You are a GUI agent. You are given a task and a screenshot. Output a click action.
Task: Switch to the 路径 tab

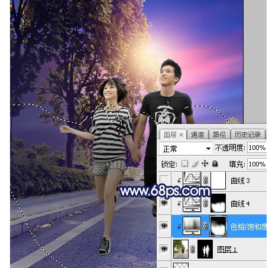(x=219, y=135)
